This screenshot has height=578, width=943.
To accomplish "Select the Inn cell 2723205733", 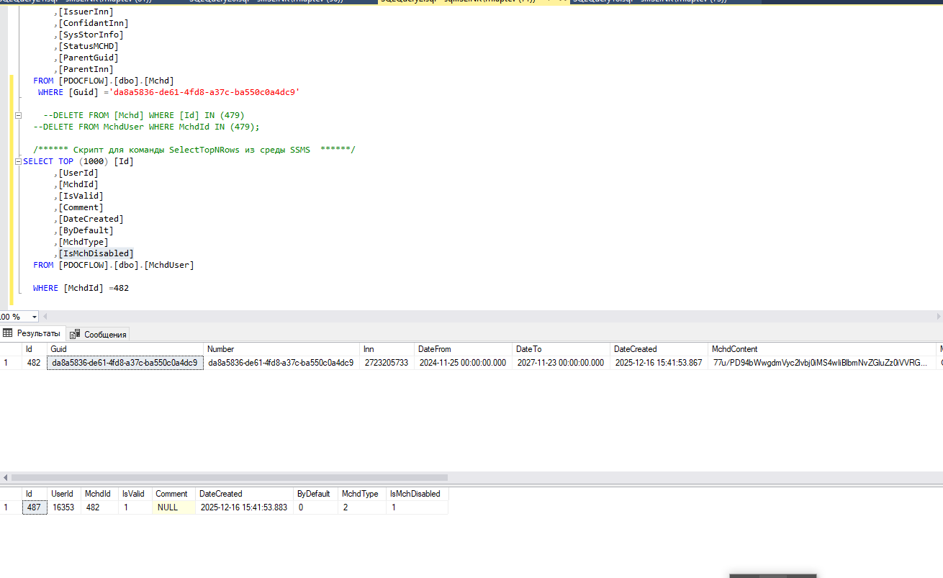I will tap(387, 363).
